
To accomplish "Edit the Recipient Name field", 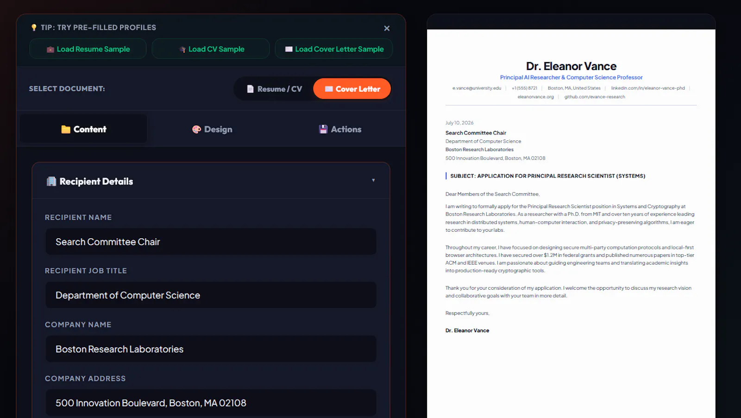I will tap(211, 241).
